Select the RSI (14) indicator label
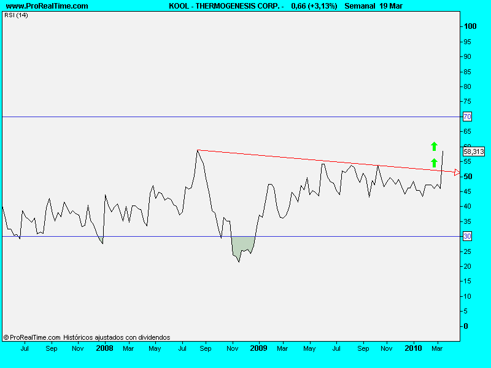The image size is (491, 368). tap(16, 15)
